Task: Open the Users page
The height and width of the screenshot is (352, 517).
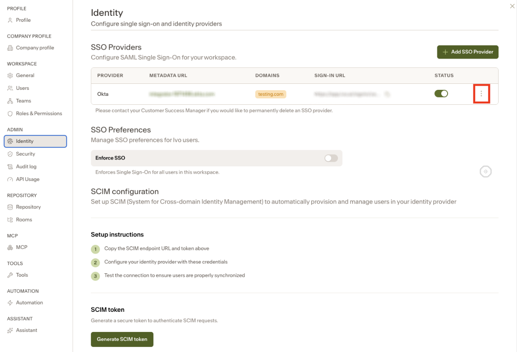Action: point(22,88)
